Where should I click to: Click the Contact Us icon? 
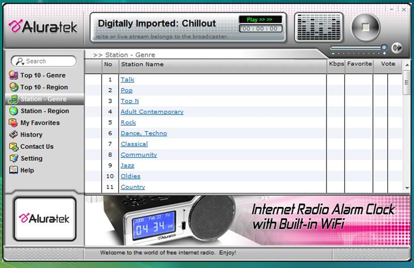[x=14, y=147]
